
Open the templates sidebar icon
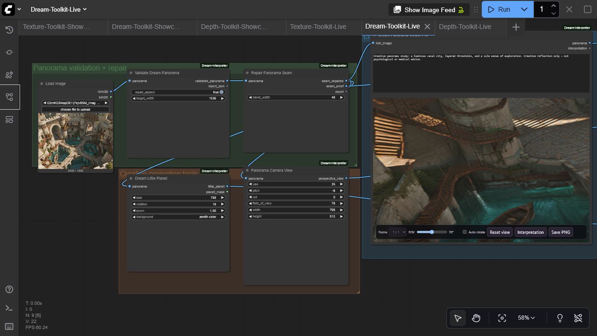point(9,119)
